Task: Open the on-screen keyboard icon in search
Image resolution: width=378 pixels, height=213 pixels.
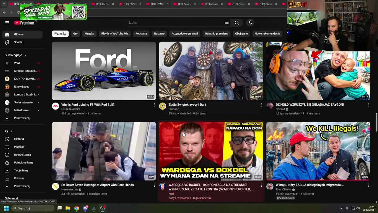Action: [x=227, y=23]
